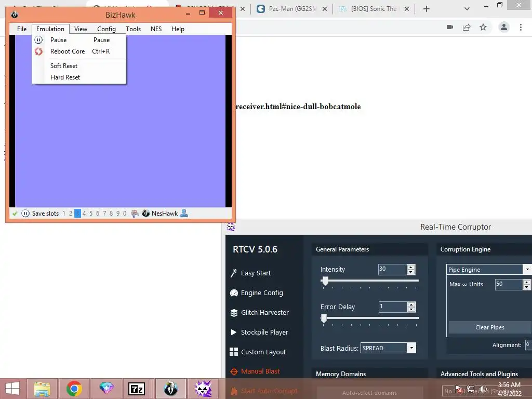This screenshot has width=532, height=399.
Task: Open the Tools menu in BizHawk
Action: click(x=134, y=29)
